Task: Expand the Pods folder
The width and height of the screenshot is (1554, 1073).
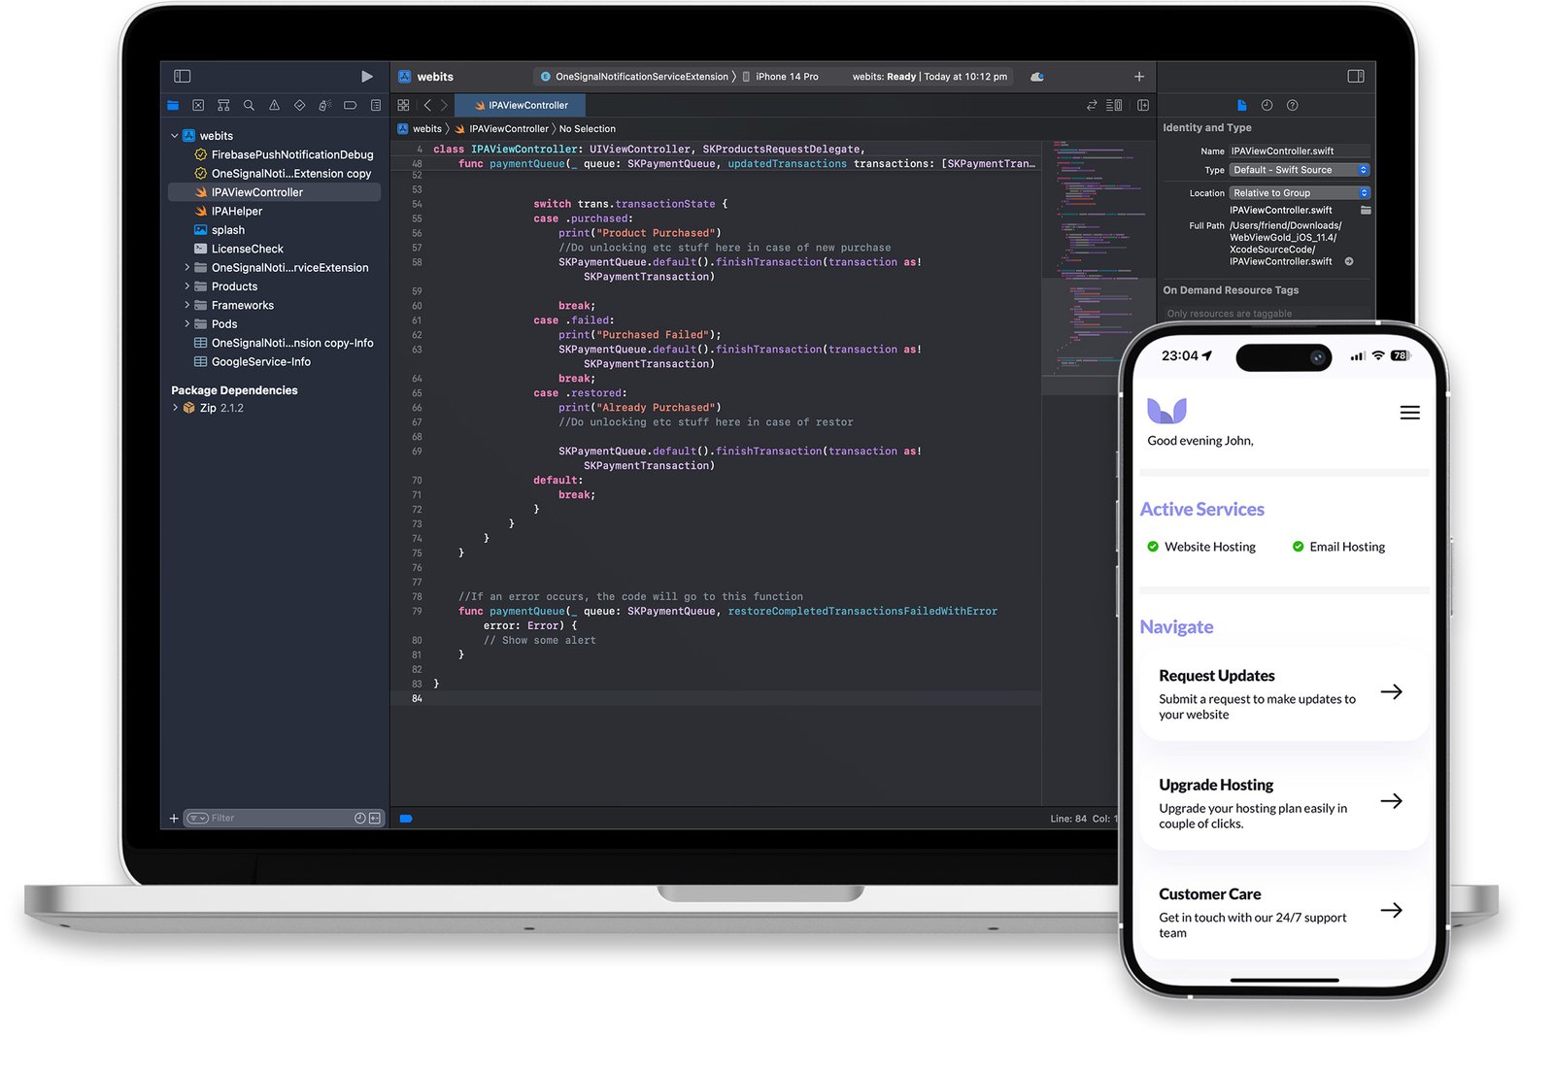Action: click(186, 323)
